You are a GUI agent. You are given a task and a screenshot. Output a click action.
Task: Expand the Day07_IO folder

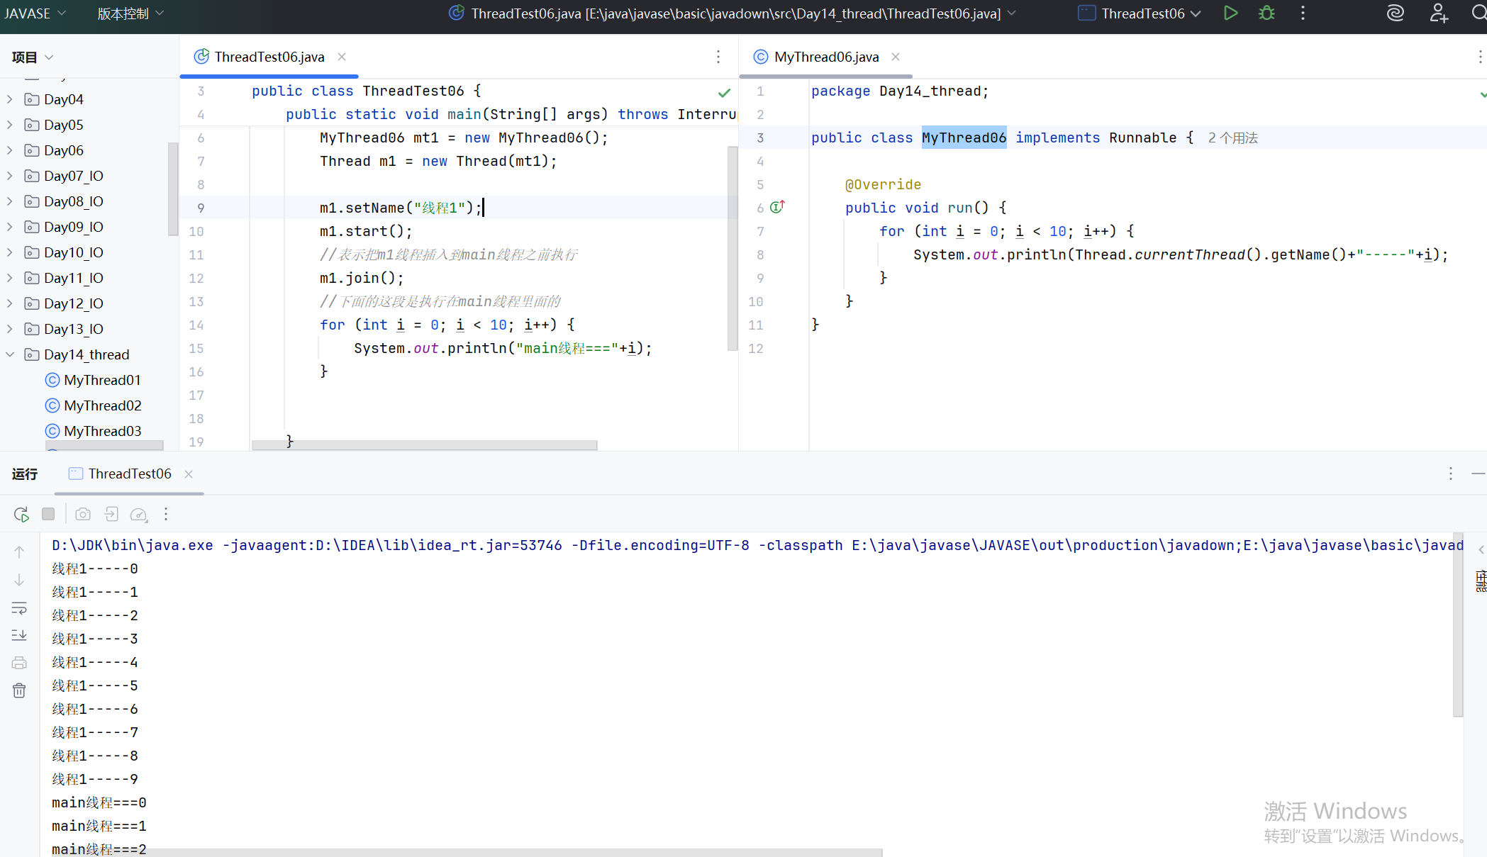click(x=10, y=176)
